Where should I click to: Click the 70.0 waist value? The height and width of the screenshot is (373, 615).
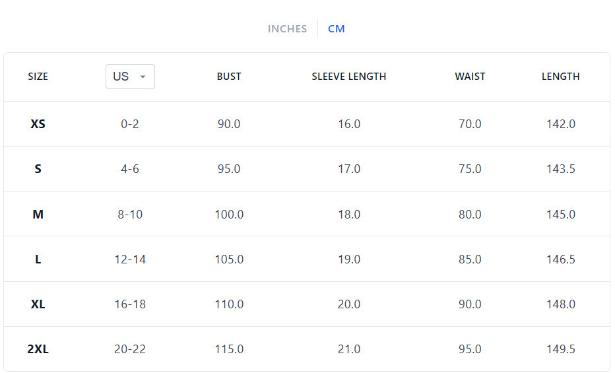470,124
